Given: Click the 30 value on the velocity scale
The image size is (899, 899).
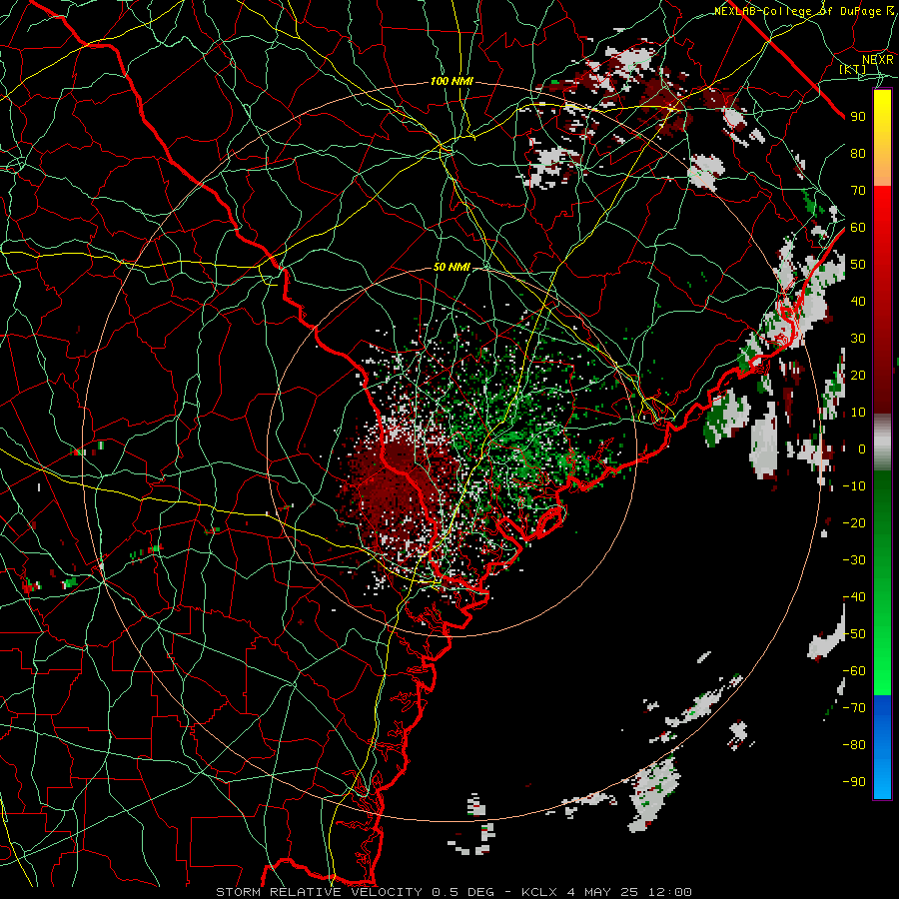Looking at the screenshot, I should tap(858, 339).
